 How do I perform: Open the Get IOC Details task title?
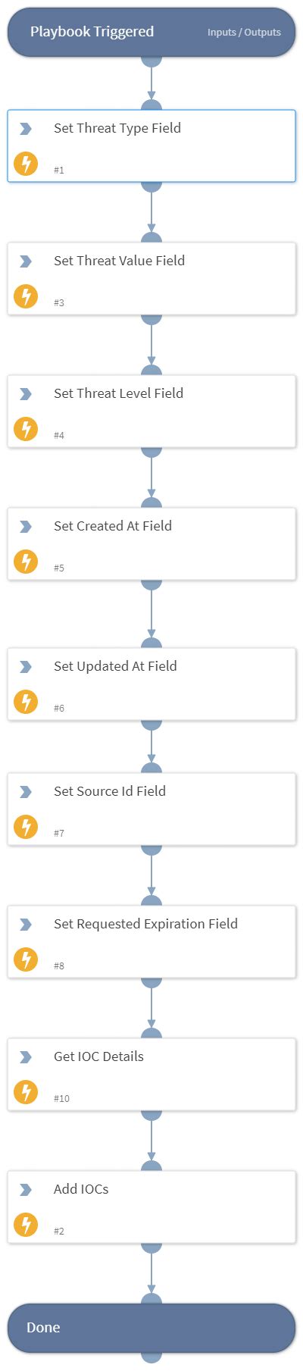98,1056
